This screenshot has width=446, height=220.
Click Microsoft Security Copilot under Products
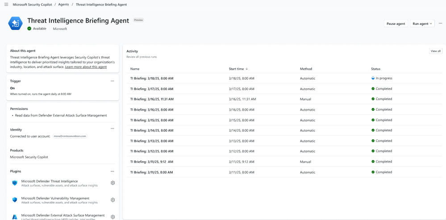pyautogui.click(x=29, y=157)
